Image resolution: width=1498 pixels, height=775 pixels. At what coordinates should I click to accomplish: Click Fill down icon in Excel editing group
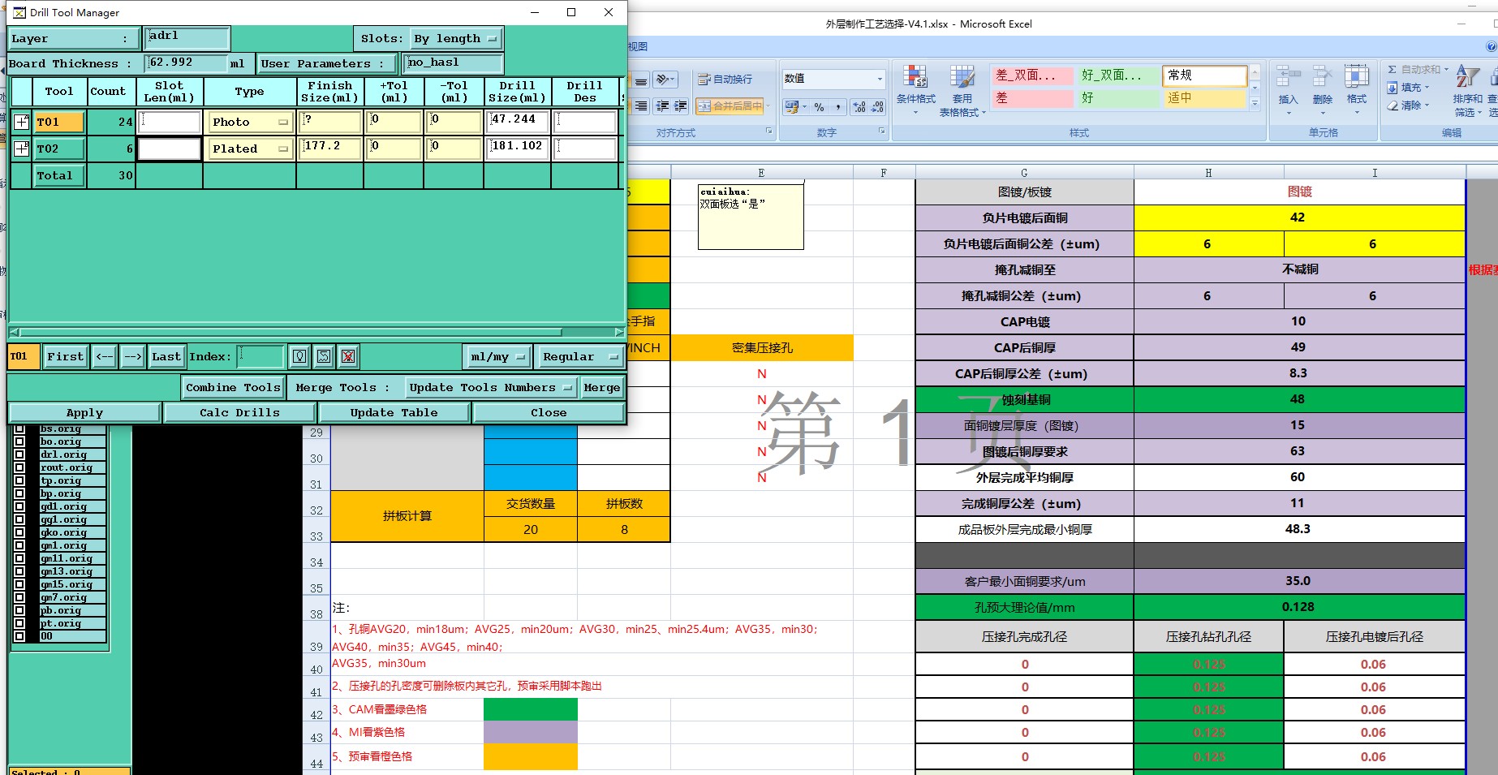tap(1393, 88)
